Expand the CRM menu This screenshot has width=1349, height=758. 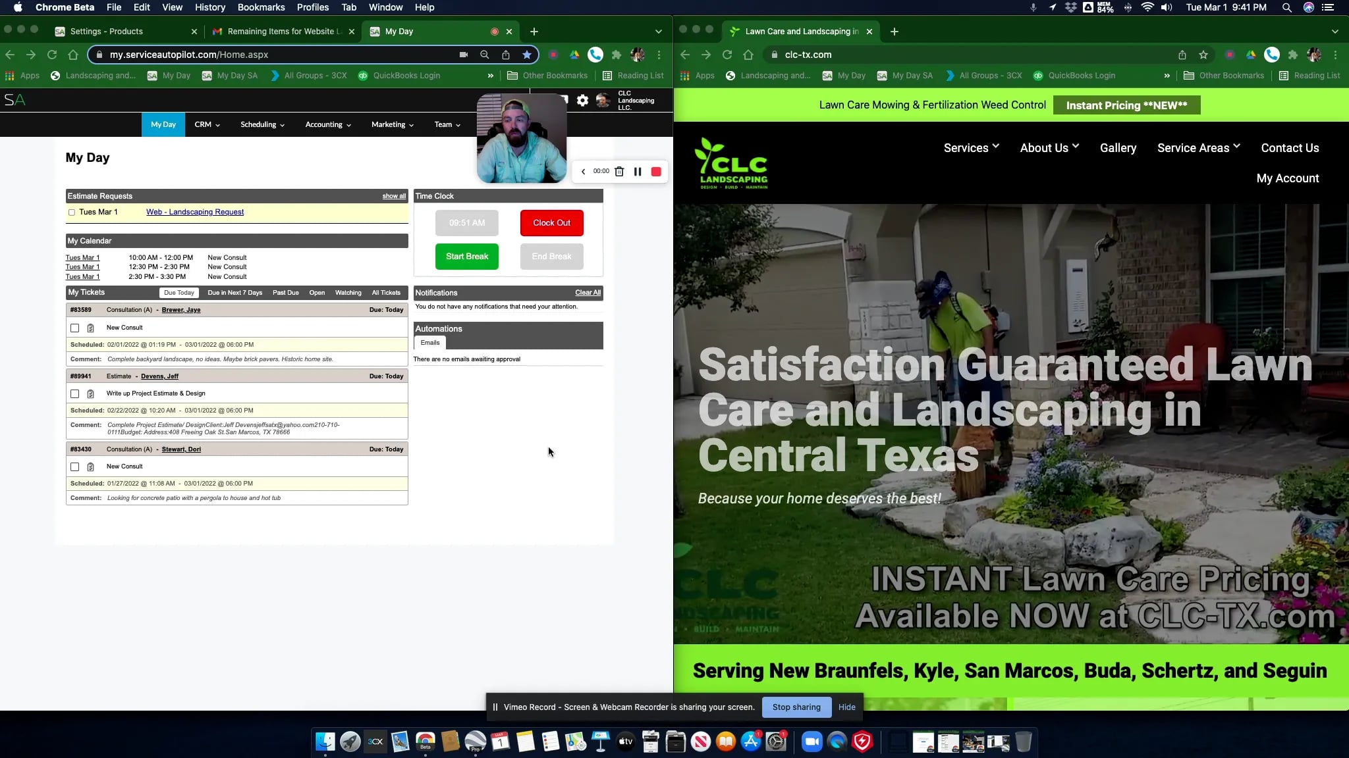pos(207,124)
